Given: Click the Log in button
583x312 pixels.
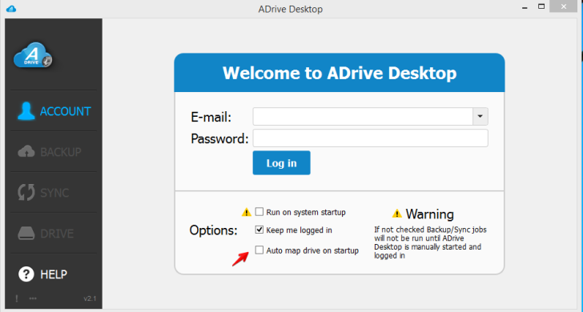Looking at the screenshot, I should [x=281, y=162].
